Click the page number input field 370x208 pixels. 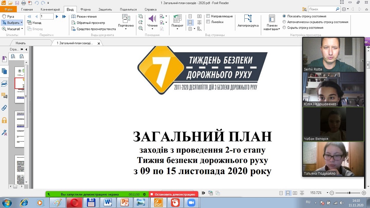point(47,16)
